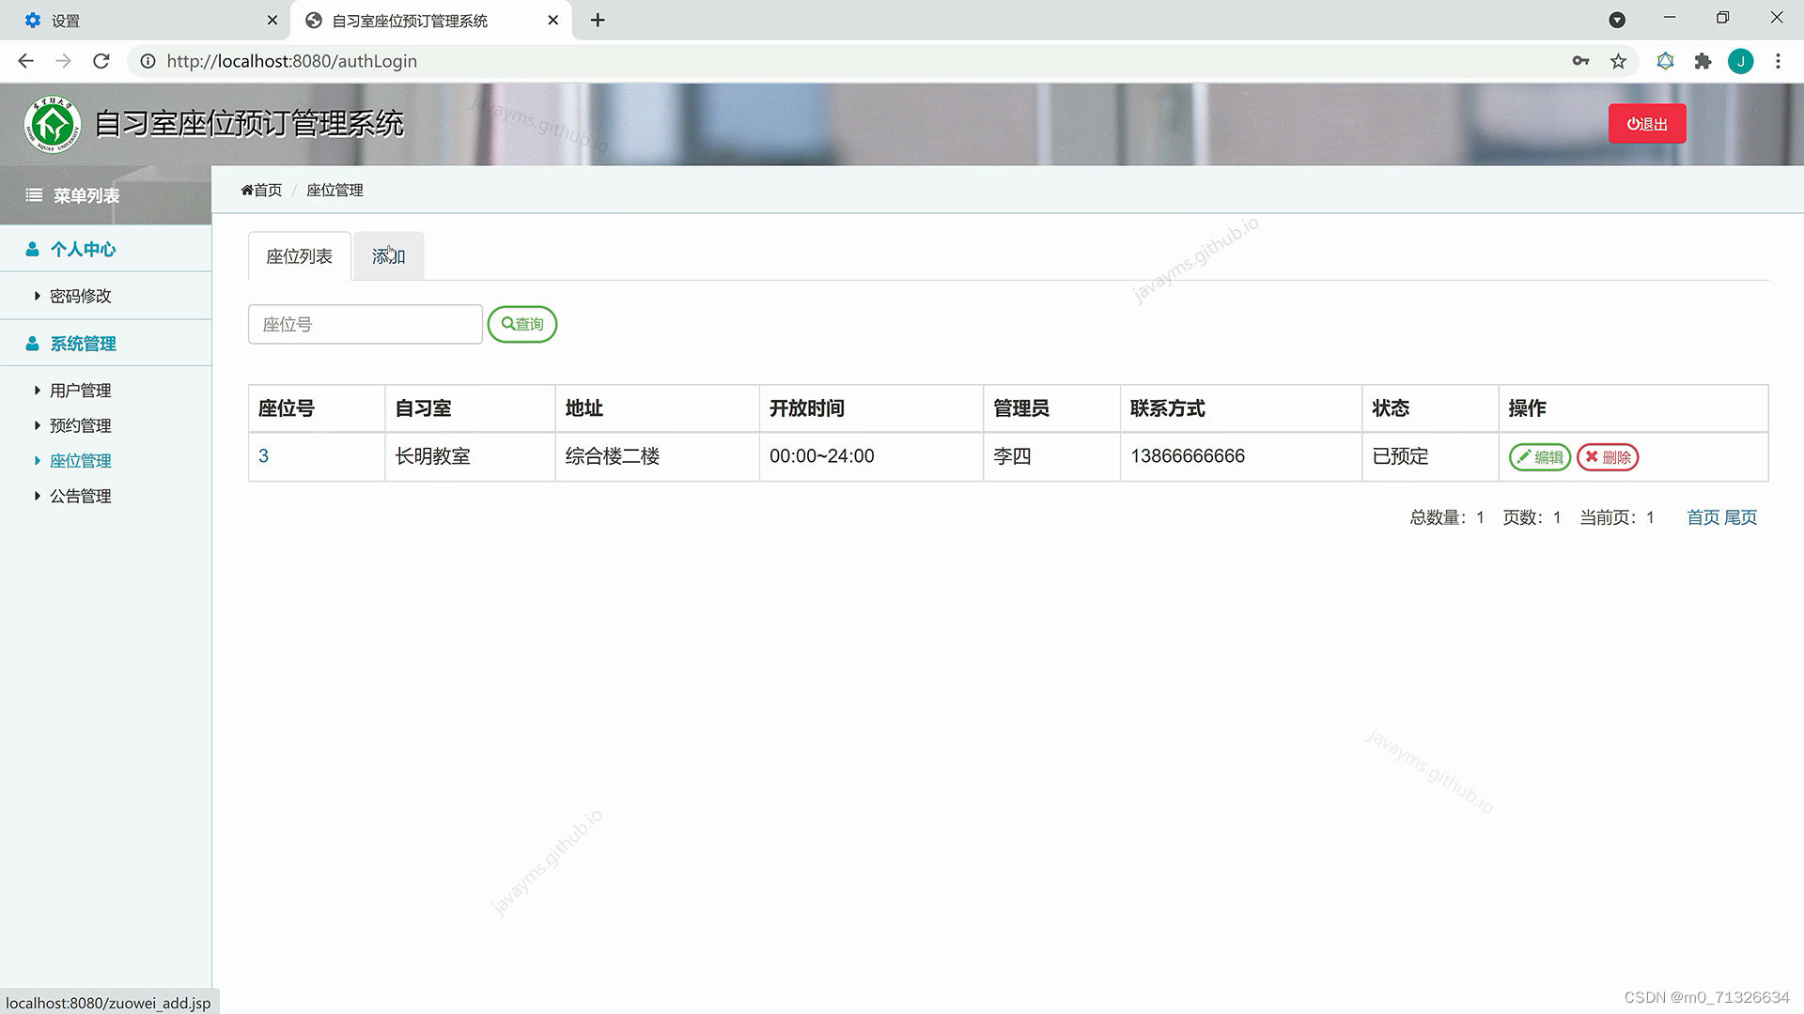Click seat number 3 row link
The height and width of the screenshot is (1014, 1804).
pos(263,455)
